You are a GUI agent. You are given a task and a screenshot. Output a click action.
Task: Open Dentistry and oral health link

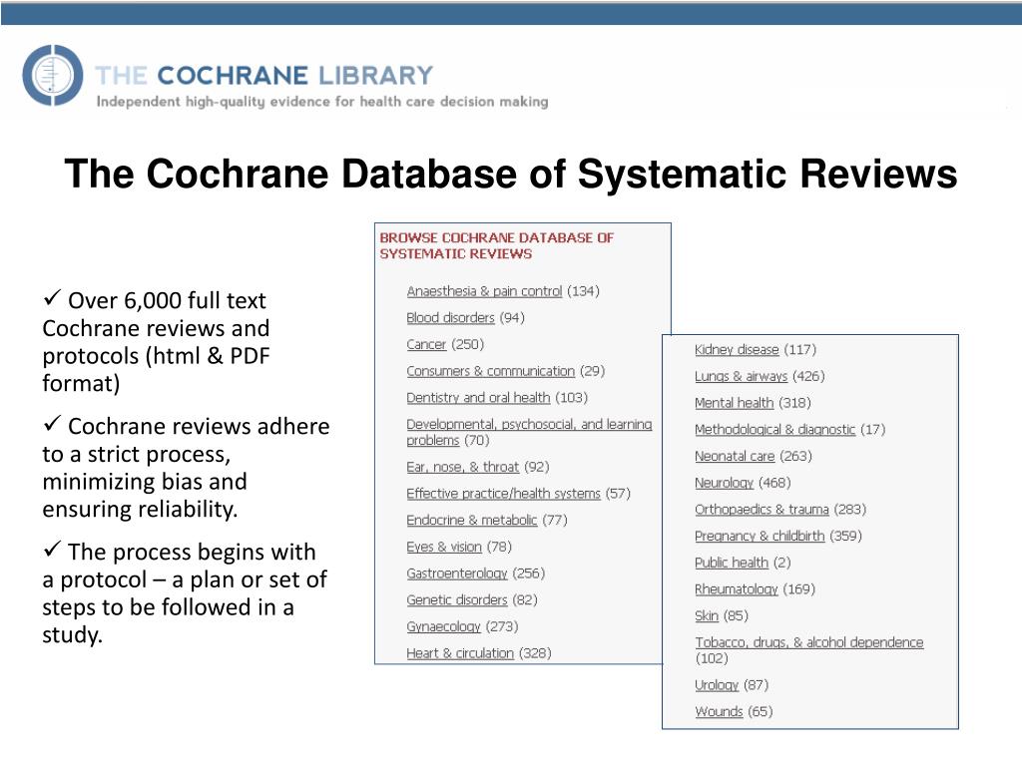pos(478,397)
